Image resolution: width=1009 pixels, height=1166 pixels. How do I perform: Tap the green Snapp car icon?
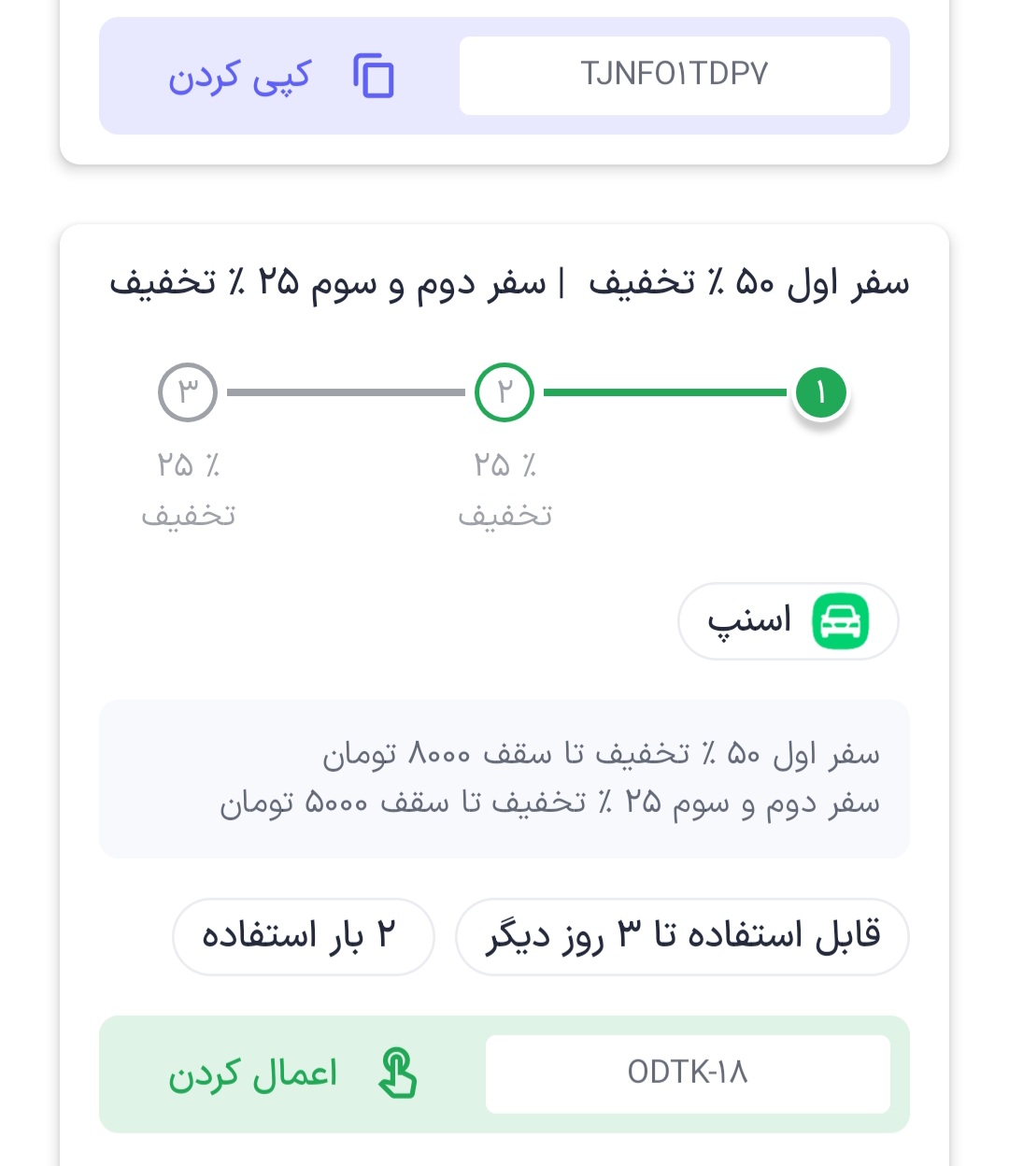coord(841,621)
